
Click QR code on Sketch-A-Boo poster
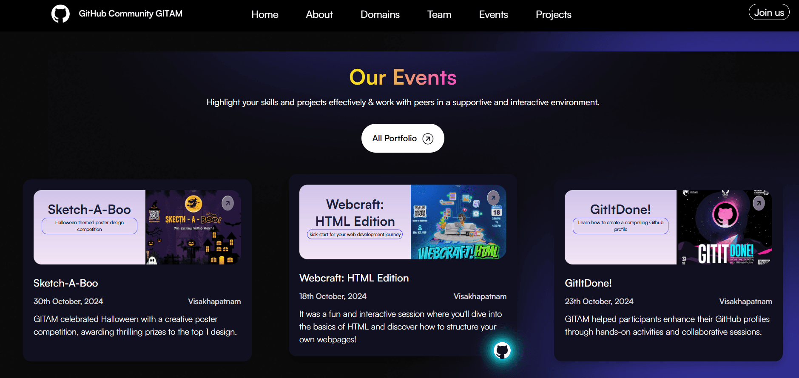point(154,215)
